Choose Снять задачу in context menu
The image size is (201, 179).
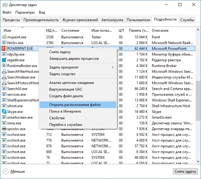point(78,52)
